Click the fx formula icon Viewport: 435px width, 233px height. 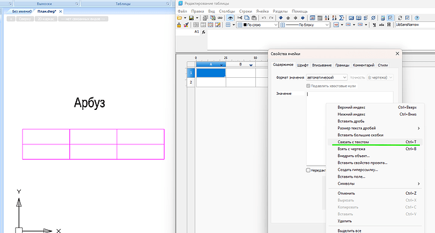(204, 32)
